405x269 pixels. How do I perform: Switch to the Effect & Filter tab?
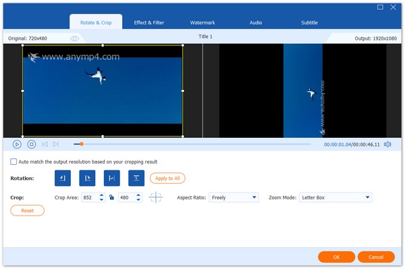click(x=149, y=22)
